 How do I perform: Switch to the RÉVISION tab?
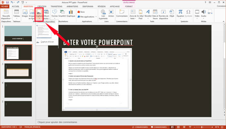click(102, 6)
